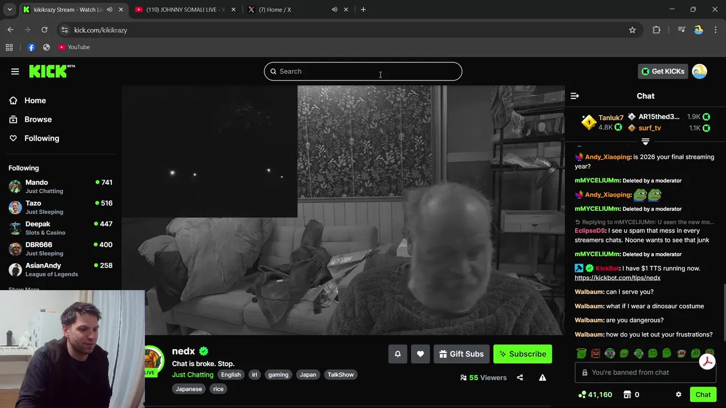Image resolution: width=726 pixels, height=408 pixels.
Task: Select the irl tag
Action: click(x=254, y=375)
